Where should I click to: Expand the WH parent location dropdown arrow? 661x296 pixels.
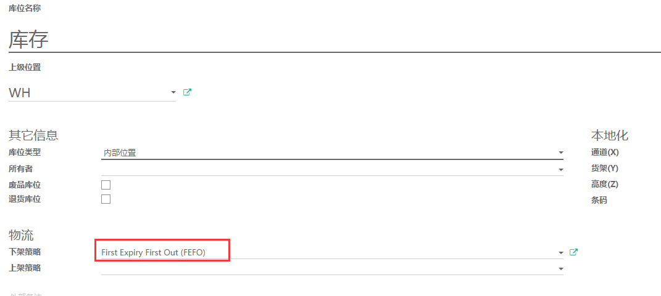pos(173,92)
